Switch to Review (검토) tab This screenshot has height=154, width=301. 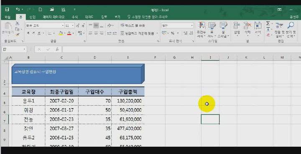104,17
